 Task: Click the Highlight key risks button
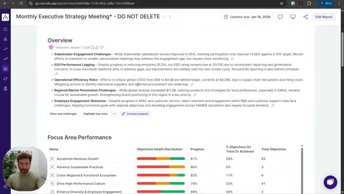pyautogui.click(x=96, y=114)
